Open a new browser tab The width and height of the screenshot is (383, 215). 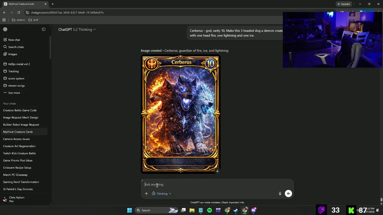point(53,4)
